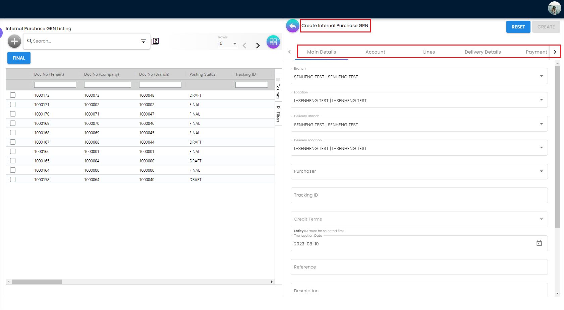Click the blue back arrow icon

point(292,26)
